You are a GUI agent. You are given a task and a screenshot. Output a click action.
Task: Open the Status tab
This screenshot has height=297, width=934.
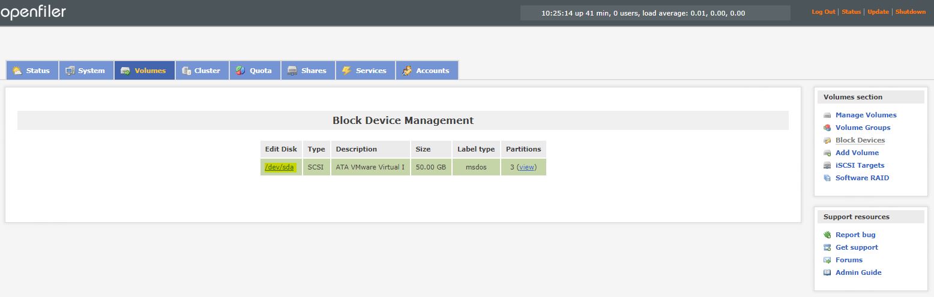[32, 71]
